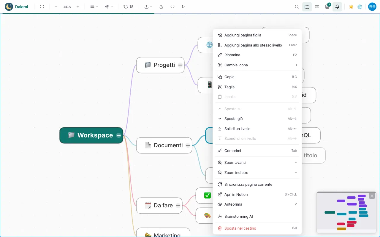Select Rinomina in context menu

[x=257, y=55]
